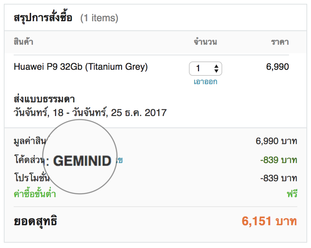
Task: Click the เอาออก remove link
Action: [205, 82]
